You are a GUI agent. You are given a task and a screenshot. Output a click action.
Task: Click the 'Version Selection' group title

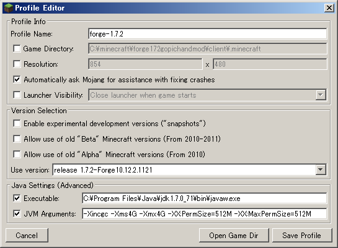(39, 111)
